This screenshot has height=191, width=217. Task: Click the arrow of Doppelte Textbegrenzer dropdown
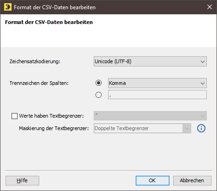187,128
